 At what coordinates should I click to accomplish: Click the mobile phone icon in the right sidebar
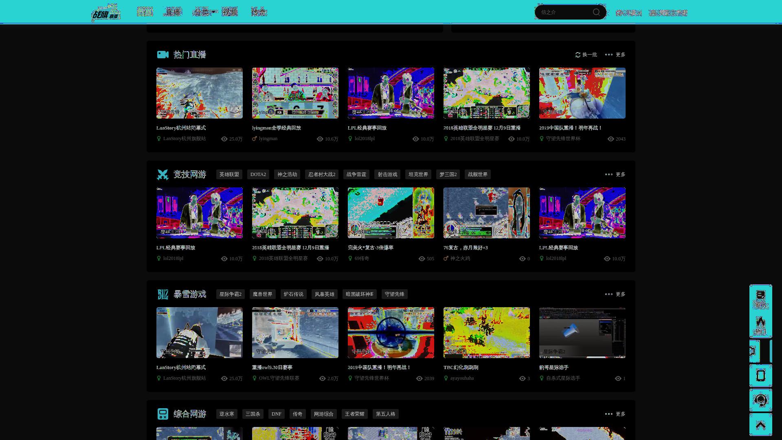pos(760,375)
